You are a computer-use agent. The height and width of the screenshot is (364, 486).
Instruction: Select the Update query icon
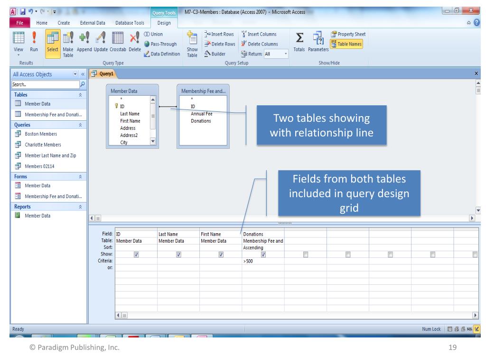101,42
